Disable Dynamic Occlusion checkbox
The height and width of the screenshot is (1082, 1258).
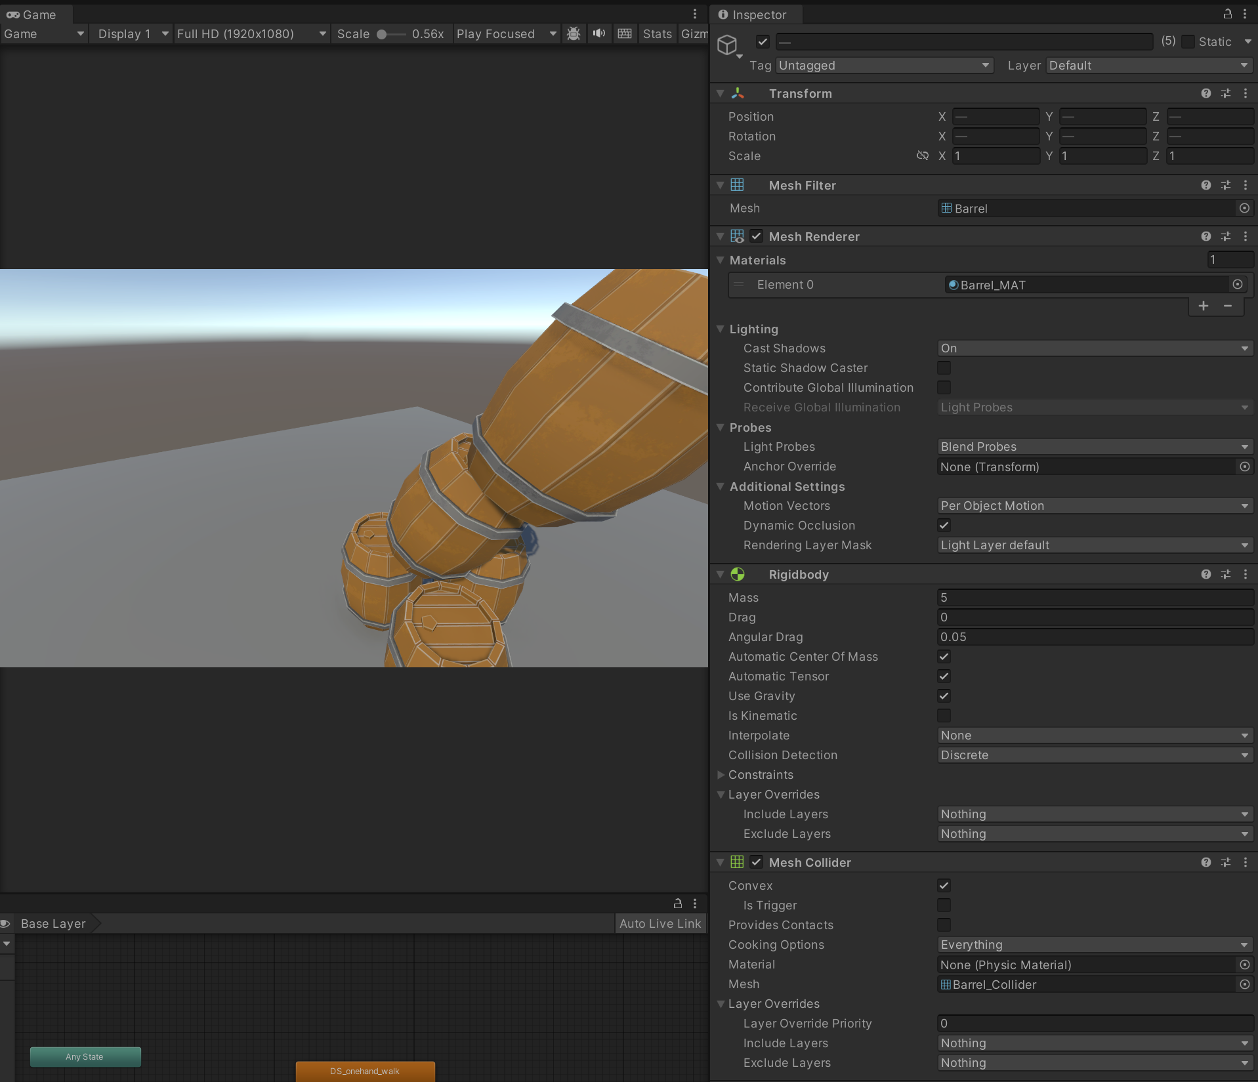944,526
